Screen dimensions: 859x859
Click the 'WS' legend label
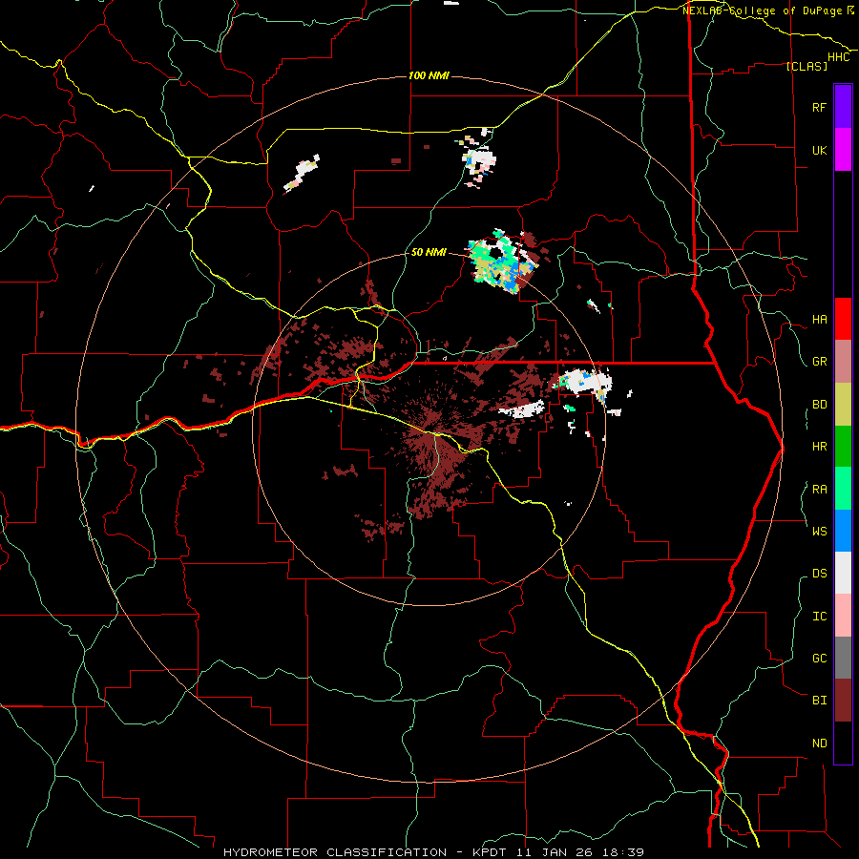pyautogui.click(x=819, y=532)
